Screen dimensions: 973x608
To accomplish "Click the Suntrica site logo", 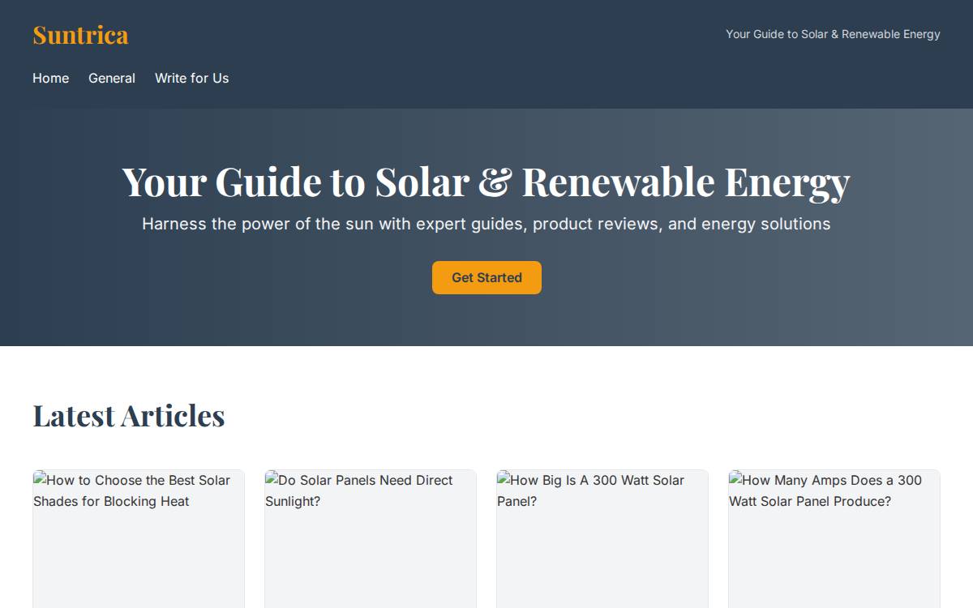I will (80, 35).
